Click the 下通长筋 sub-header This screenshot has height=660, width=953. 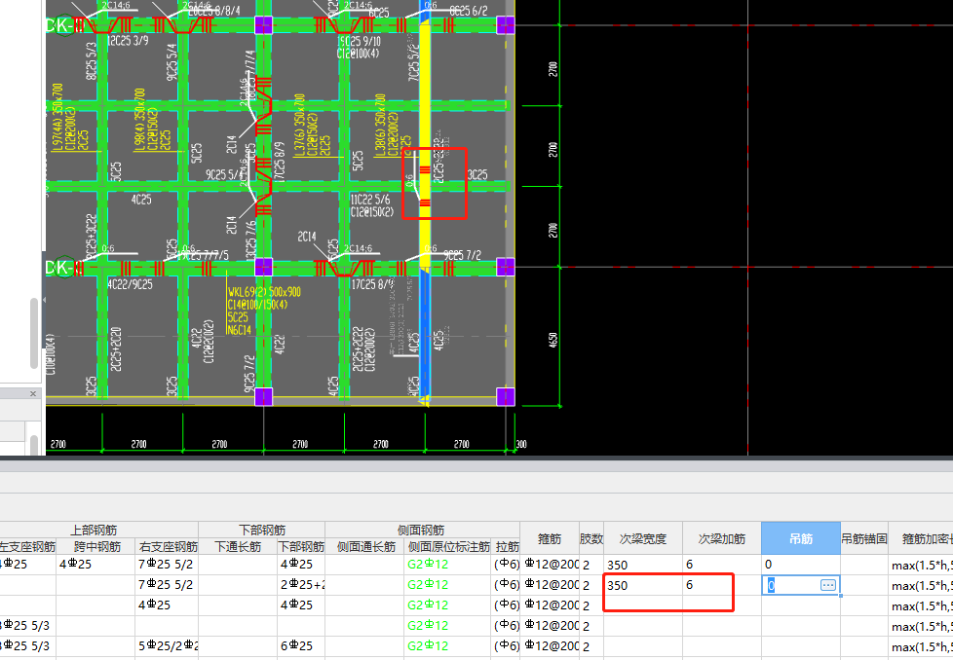(x=238, y=546)
